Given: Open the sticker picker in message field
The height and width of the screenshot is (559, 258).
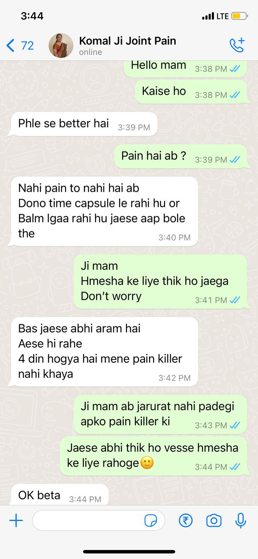Looking at the screenshot, I should pyautogui.click(x=150, y=521).
